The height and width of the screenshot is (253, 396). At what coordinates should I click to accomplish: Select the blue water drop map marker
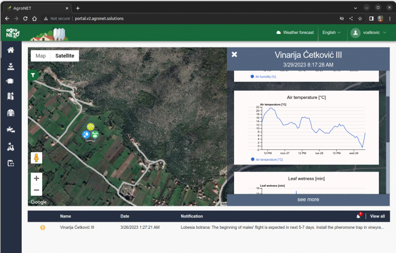[87, 134]
